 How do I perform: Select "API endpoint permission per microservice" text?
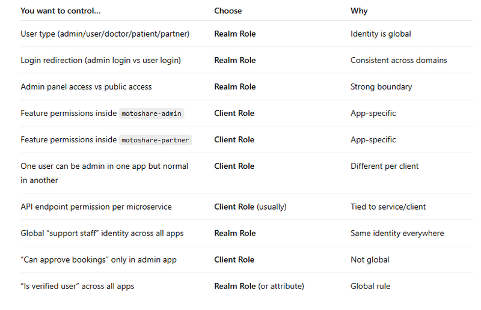(96, 207)
